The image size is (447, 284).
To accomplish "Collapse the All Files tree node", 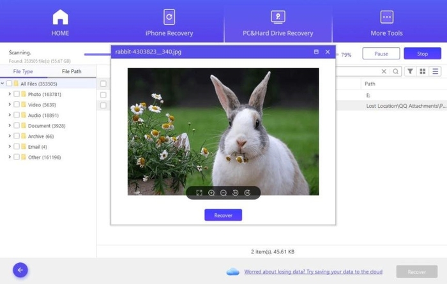I will [x=3, y=84].
